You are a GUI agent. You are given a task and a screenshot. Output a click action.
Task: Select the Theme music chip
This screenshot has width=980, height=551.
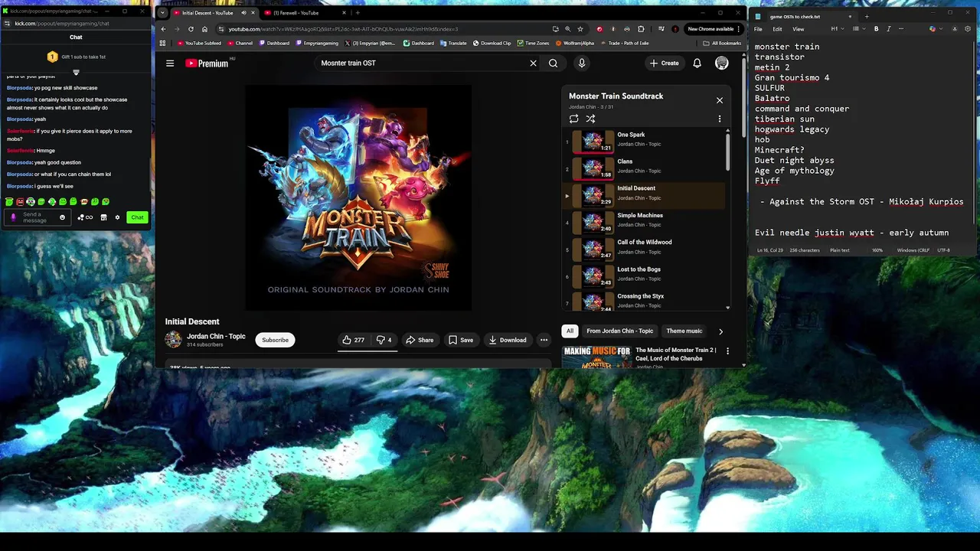coord(684,331)
